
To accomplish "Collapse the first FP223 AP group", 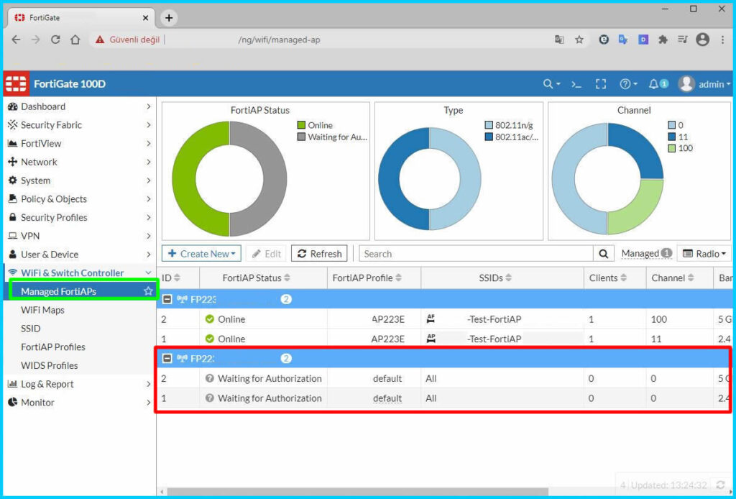I will click(167, 299).
